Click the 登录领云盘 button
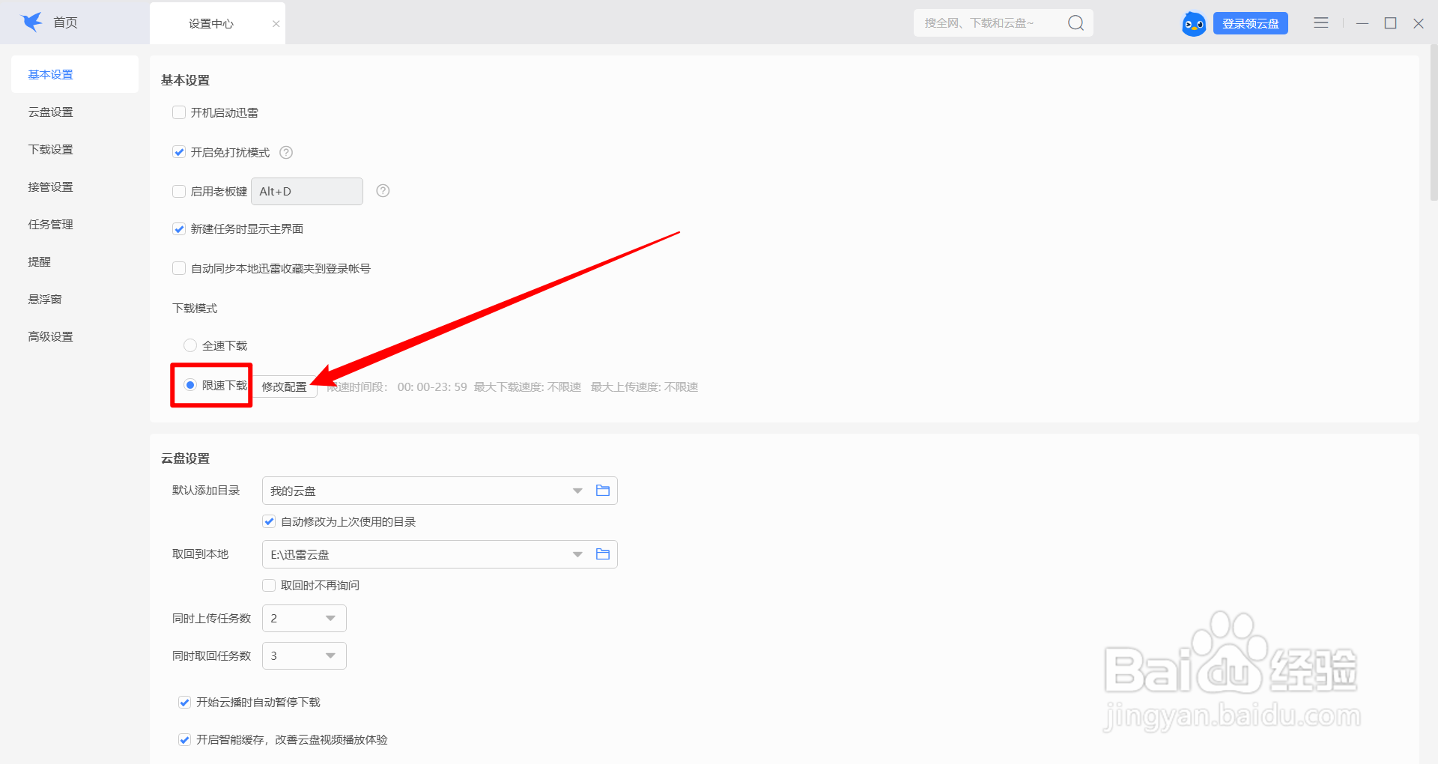 point(1250,24)
